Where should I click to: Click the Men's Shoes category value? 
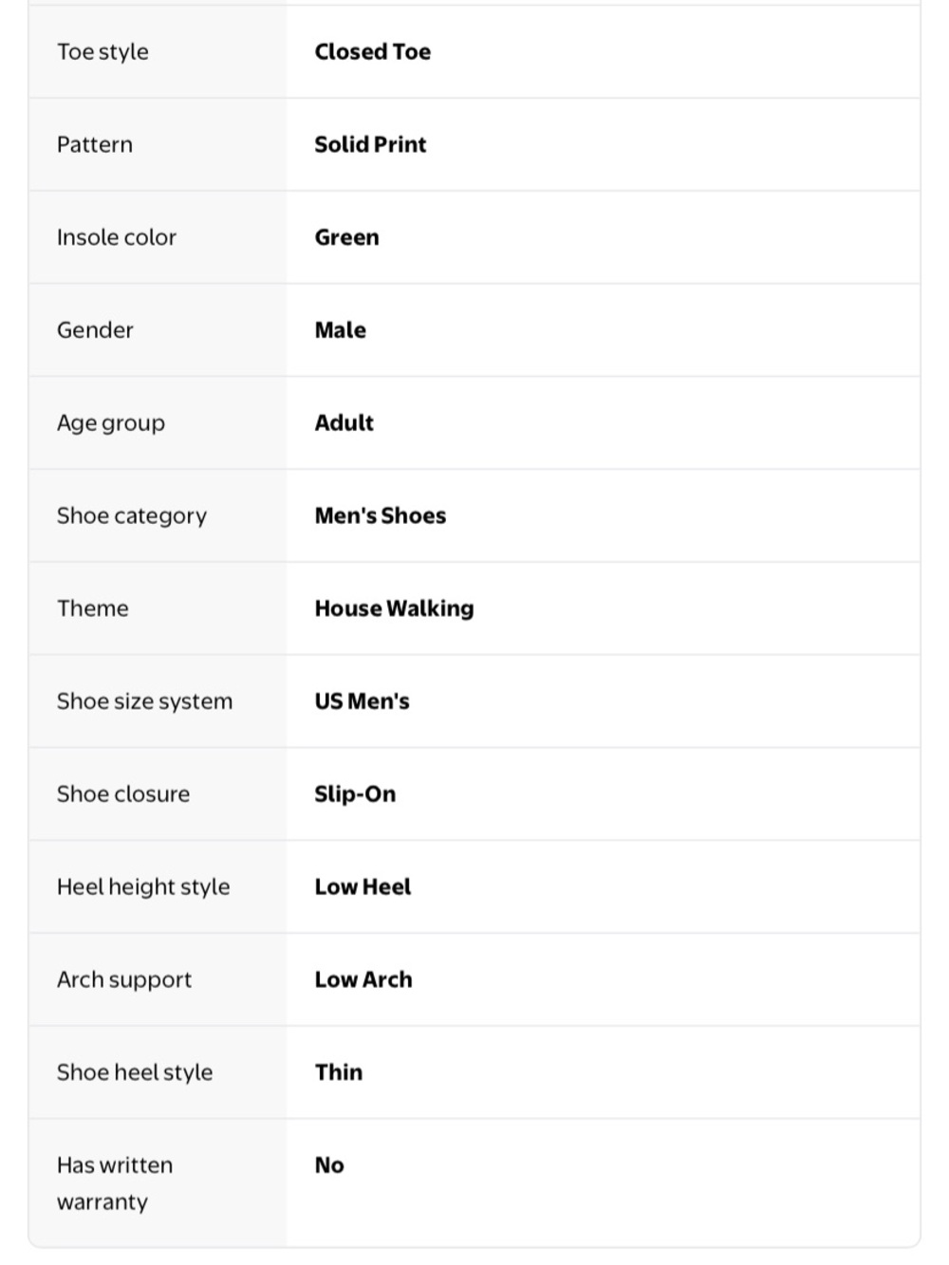tap(381, 515)
